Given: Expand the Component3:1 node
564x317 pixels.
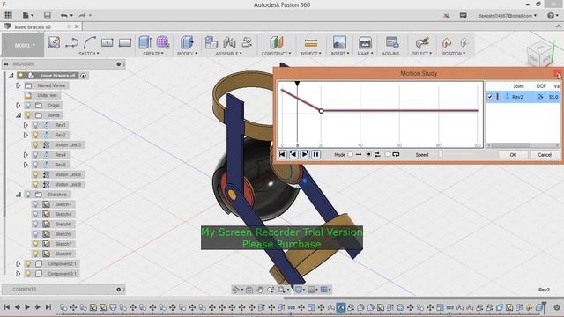Looking at the screenshot, I should [x=19, y=274].
